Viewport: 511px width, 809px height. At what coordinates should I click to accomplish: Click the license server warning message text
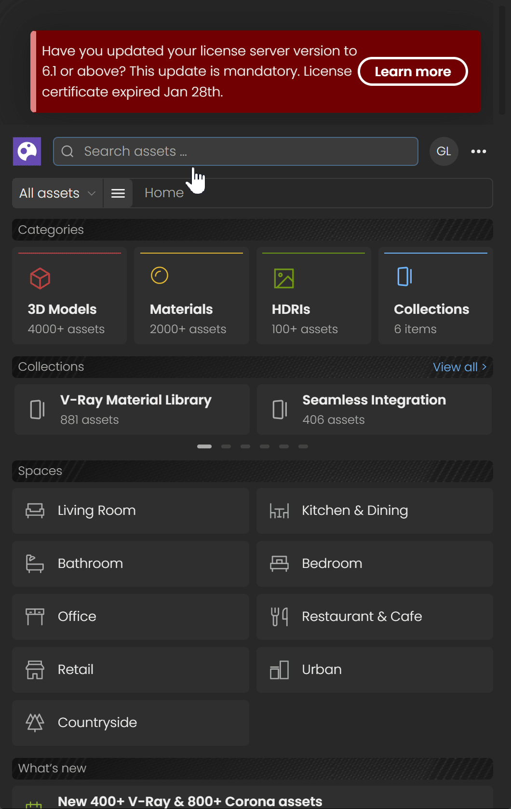click(199, 71)
